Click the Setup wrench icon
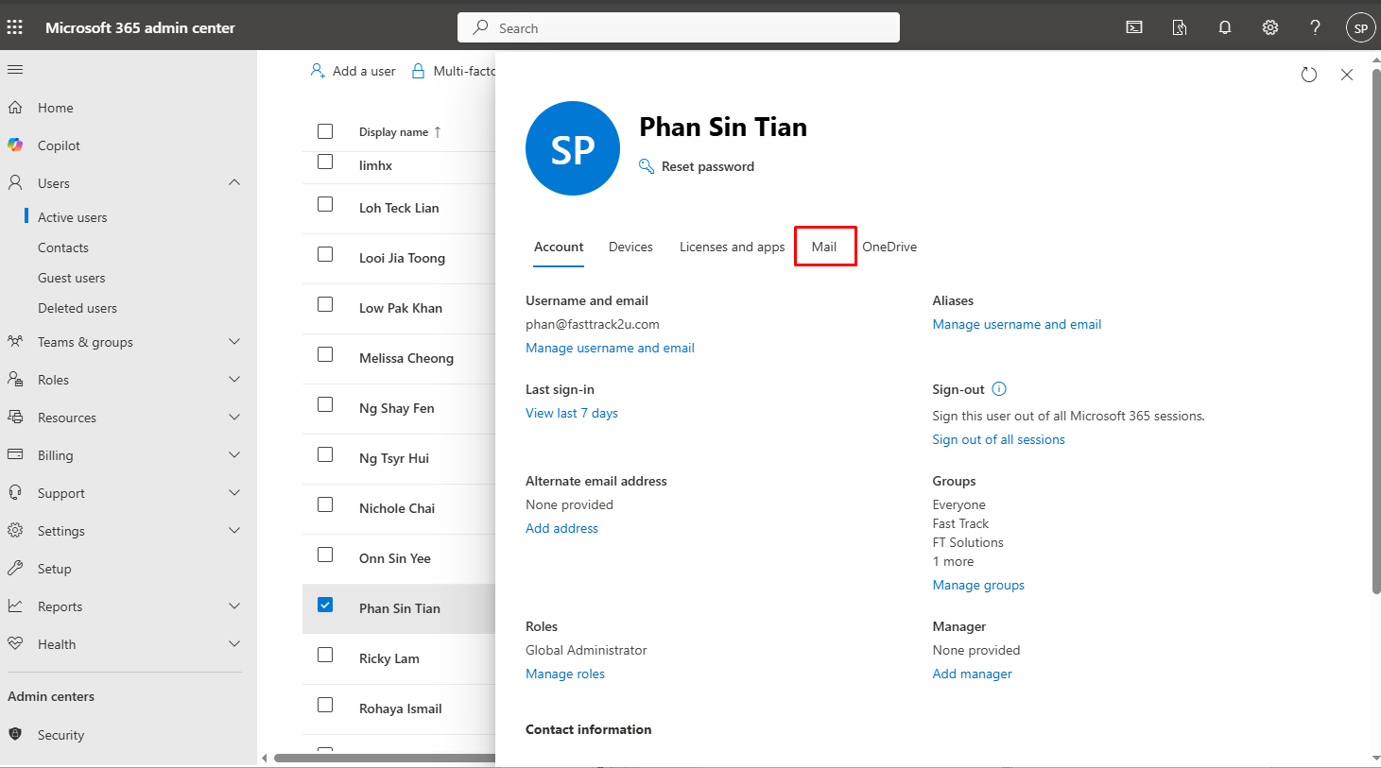The image size is (1381, 768). tap(15, 568)
